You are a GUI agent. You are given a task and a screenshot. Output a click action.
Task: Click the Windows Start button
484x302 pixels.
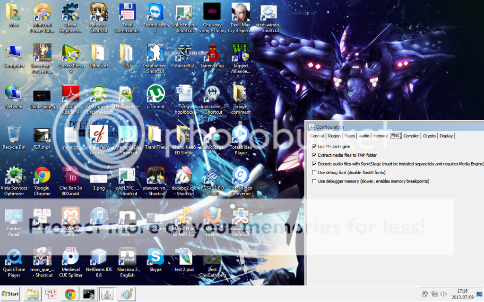(x=10, y=294)
